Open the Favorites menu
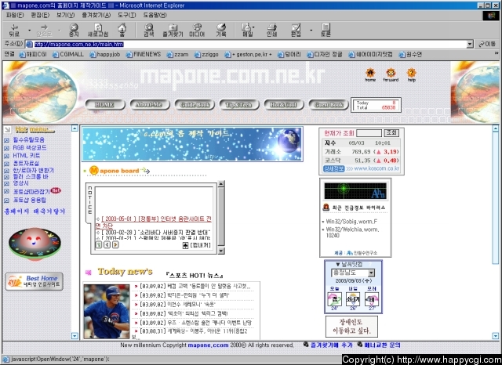The image size is (502, 365). [x=96, y=15]
